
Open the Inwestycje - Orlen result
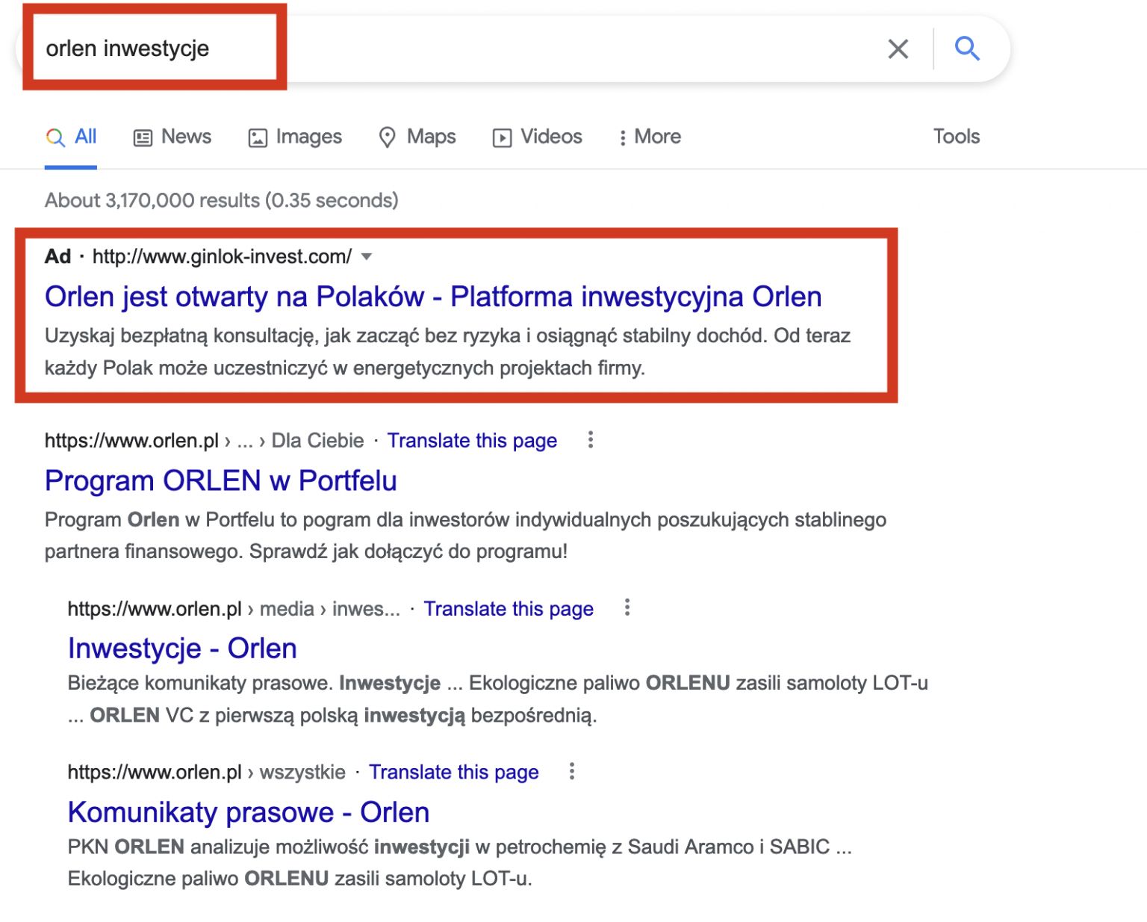tap(182, 648)
